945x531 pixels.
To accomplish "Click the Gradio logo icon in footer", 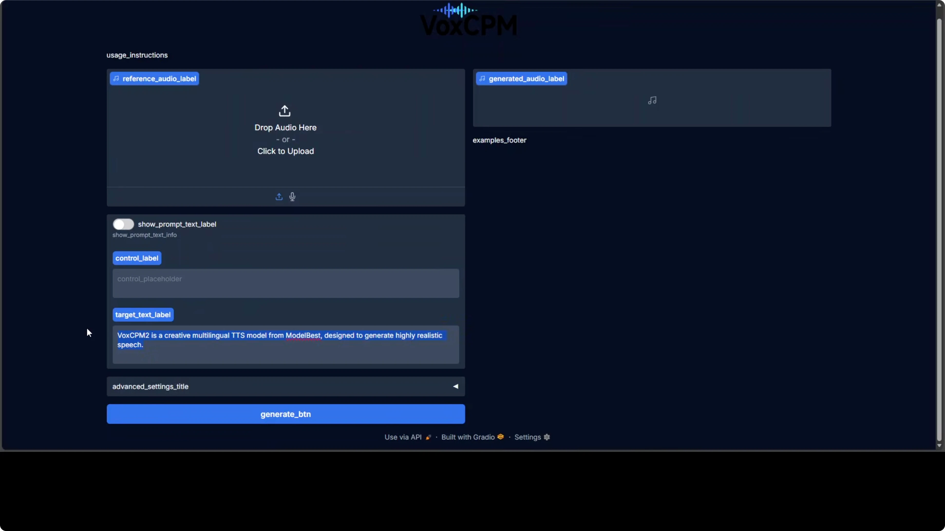I will pos(500,436).
